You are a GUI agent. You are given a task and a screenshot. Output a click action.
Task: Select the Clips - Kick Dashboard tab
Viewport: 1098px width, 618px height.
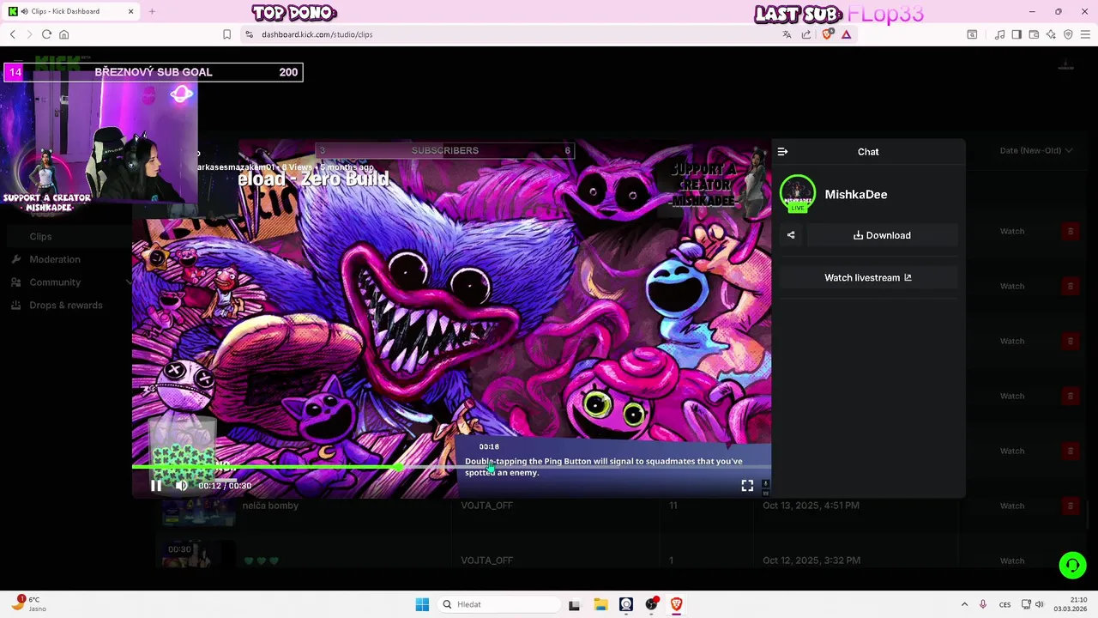point(72,11)
